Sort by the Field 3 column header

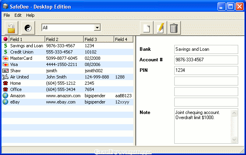99,39
